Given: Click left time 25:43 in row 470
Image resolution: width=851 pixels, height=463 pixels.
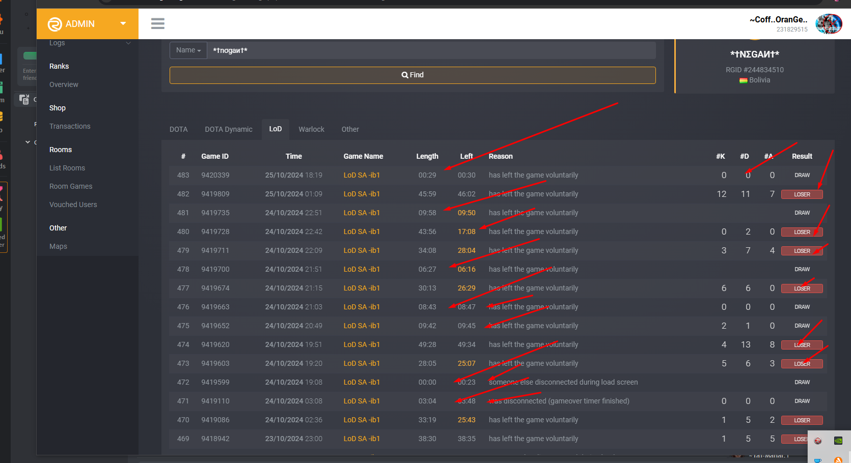Looking at the screenshot, I should 466,420.
